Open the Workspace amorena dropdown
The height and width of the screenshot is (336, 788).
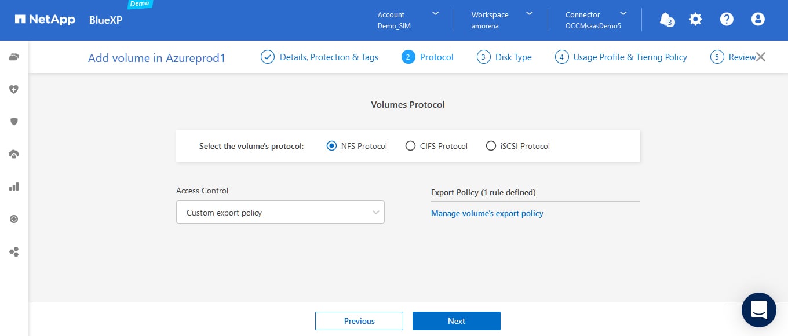[x=502, y=20]
